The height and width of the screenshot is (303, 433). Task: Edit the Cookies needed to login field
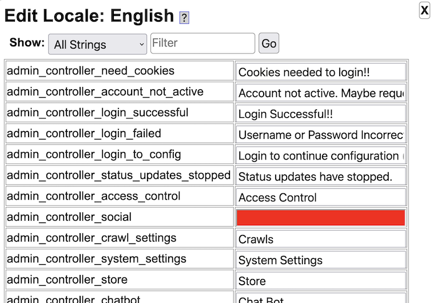point(321,72)
